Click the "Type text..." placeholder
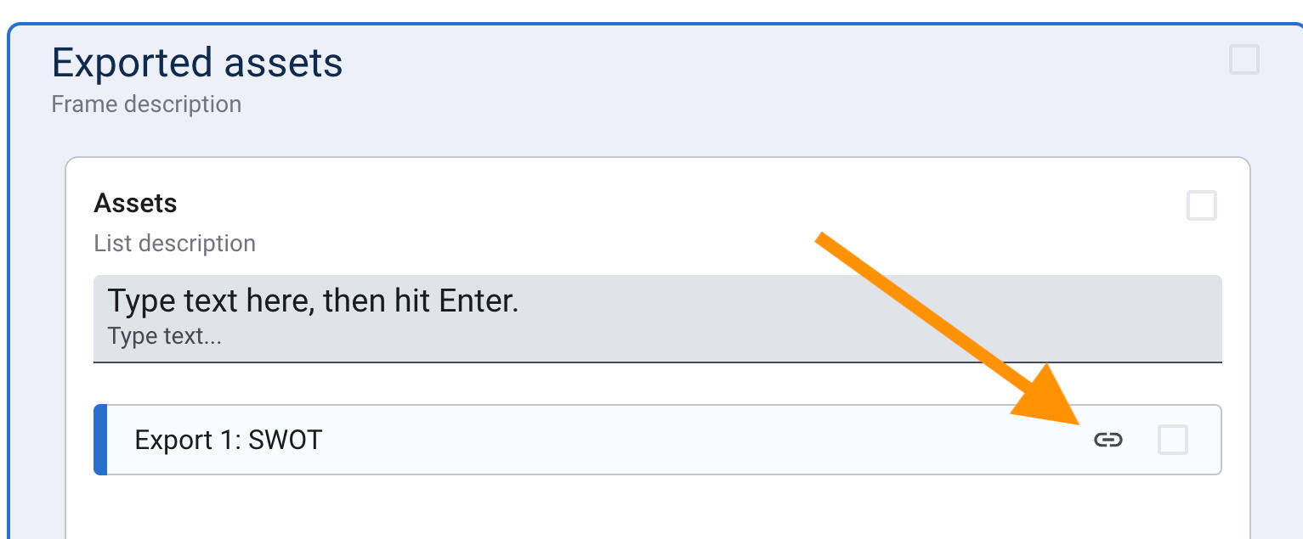The image size is (1303, 539). tap(164, 337)
